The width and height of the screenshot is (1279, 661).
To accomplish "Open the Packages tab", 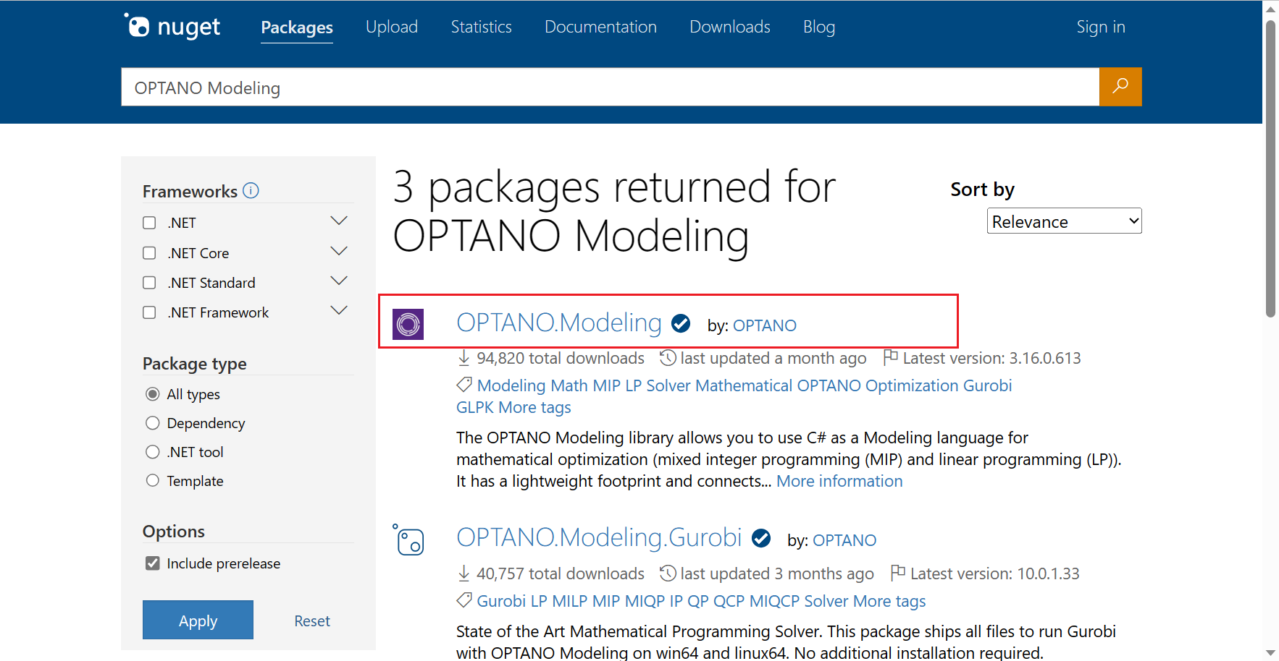I will [x=297, y=27].
